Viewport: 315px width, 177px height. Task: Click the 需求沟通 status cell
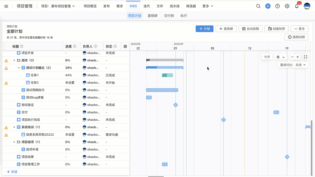112,134
